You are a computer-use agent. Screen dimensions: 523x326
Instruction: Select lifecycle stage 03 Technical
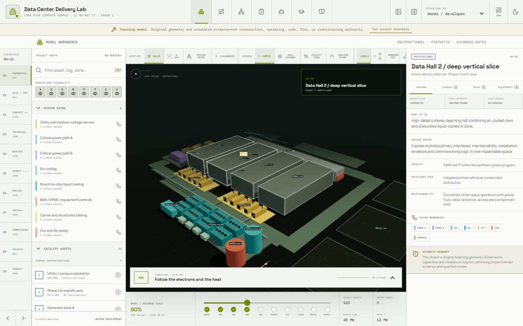tap(16, 134)
